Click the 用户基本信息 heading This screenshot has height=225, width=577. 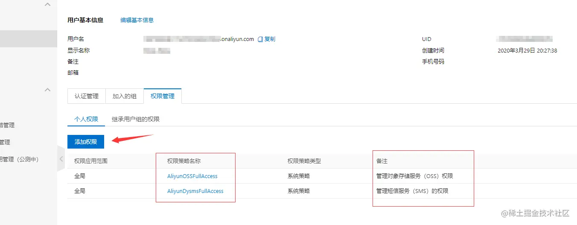[85, 20]
